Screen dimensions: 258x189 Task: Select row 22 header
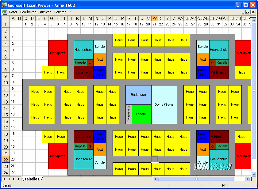[x=6, y=160]
